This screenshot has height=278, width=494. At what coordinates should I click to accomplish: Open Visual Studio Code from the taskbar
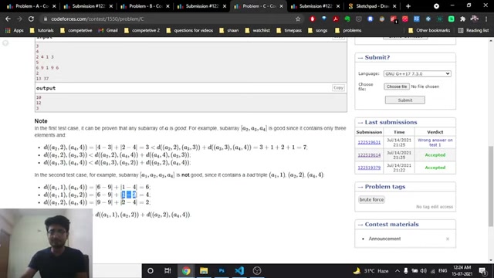point(239,271)
